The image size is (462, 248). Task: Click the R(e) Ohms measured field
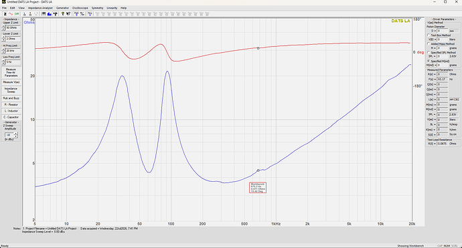point(443,74)
